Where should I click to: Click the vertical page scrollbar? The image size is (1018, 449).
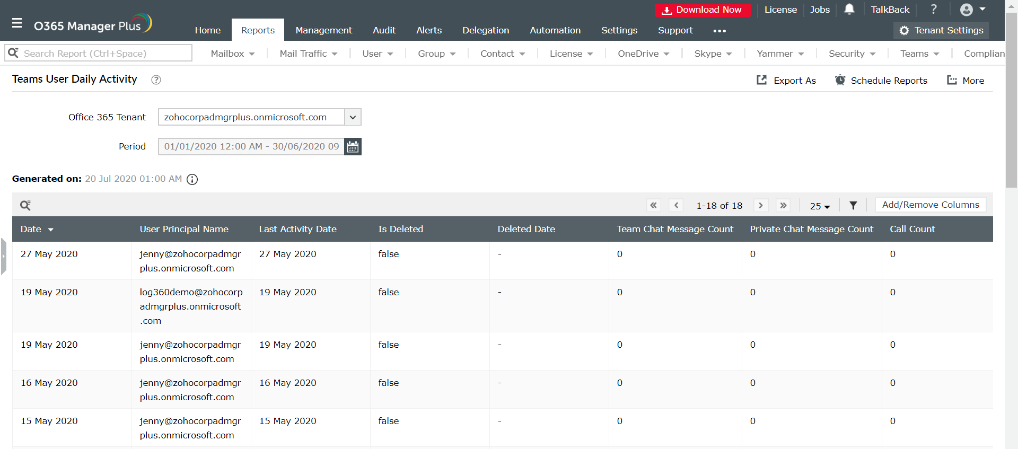click(x=1012, y=100)
